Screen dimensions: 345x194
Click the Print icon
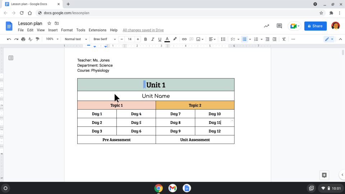pyautogui.click(x=23, y=39)
